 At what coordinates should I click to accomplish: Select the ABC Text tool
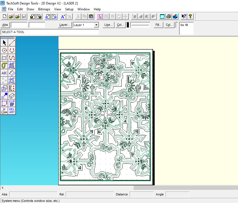pyautogui.click(x=4, y=73)
